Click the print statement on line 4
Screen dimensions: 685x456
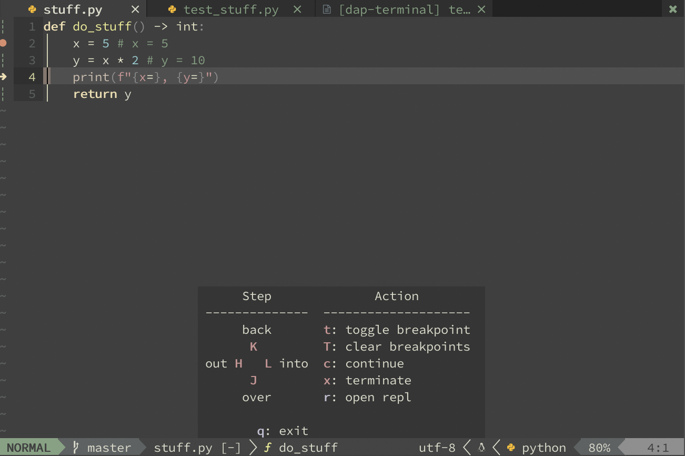click(146, 77)
